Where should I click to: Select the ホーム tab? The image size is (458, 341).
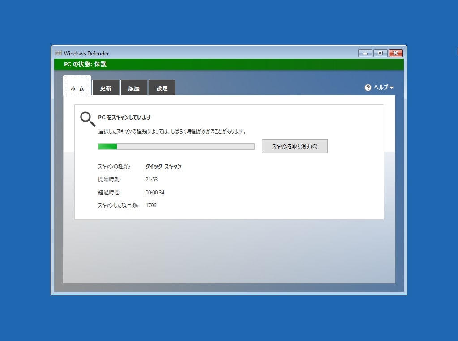tap(77, 86)
